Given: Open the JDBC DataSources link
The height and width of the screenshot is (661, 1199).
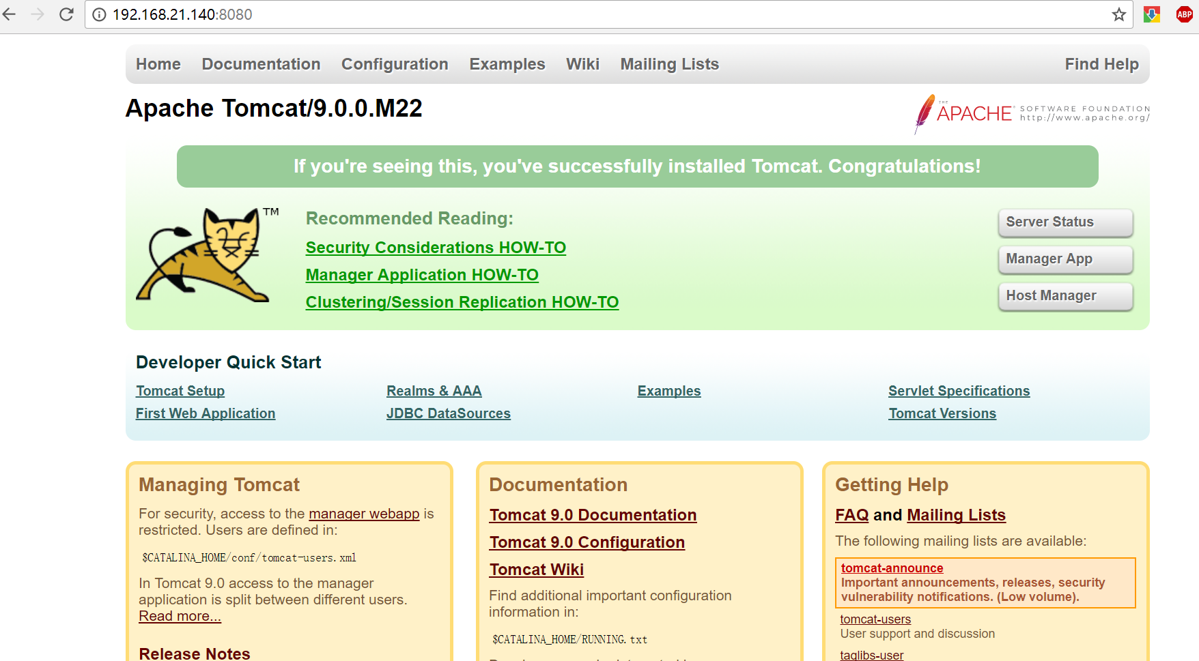Looking at the screenshot, I should coord(449,413).
